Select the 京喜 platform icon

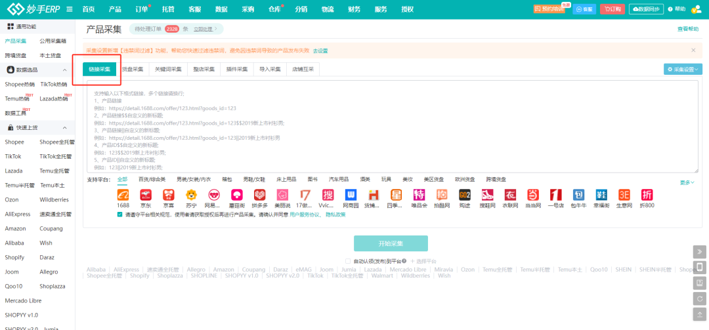click(169, 195)
